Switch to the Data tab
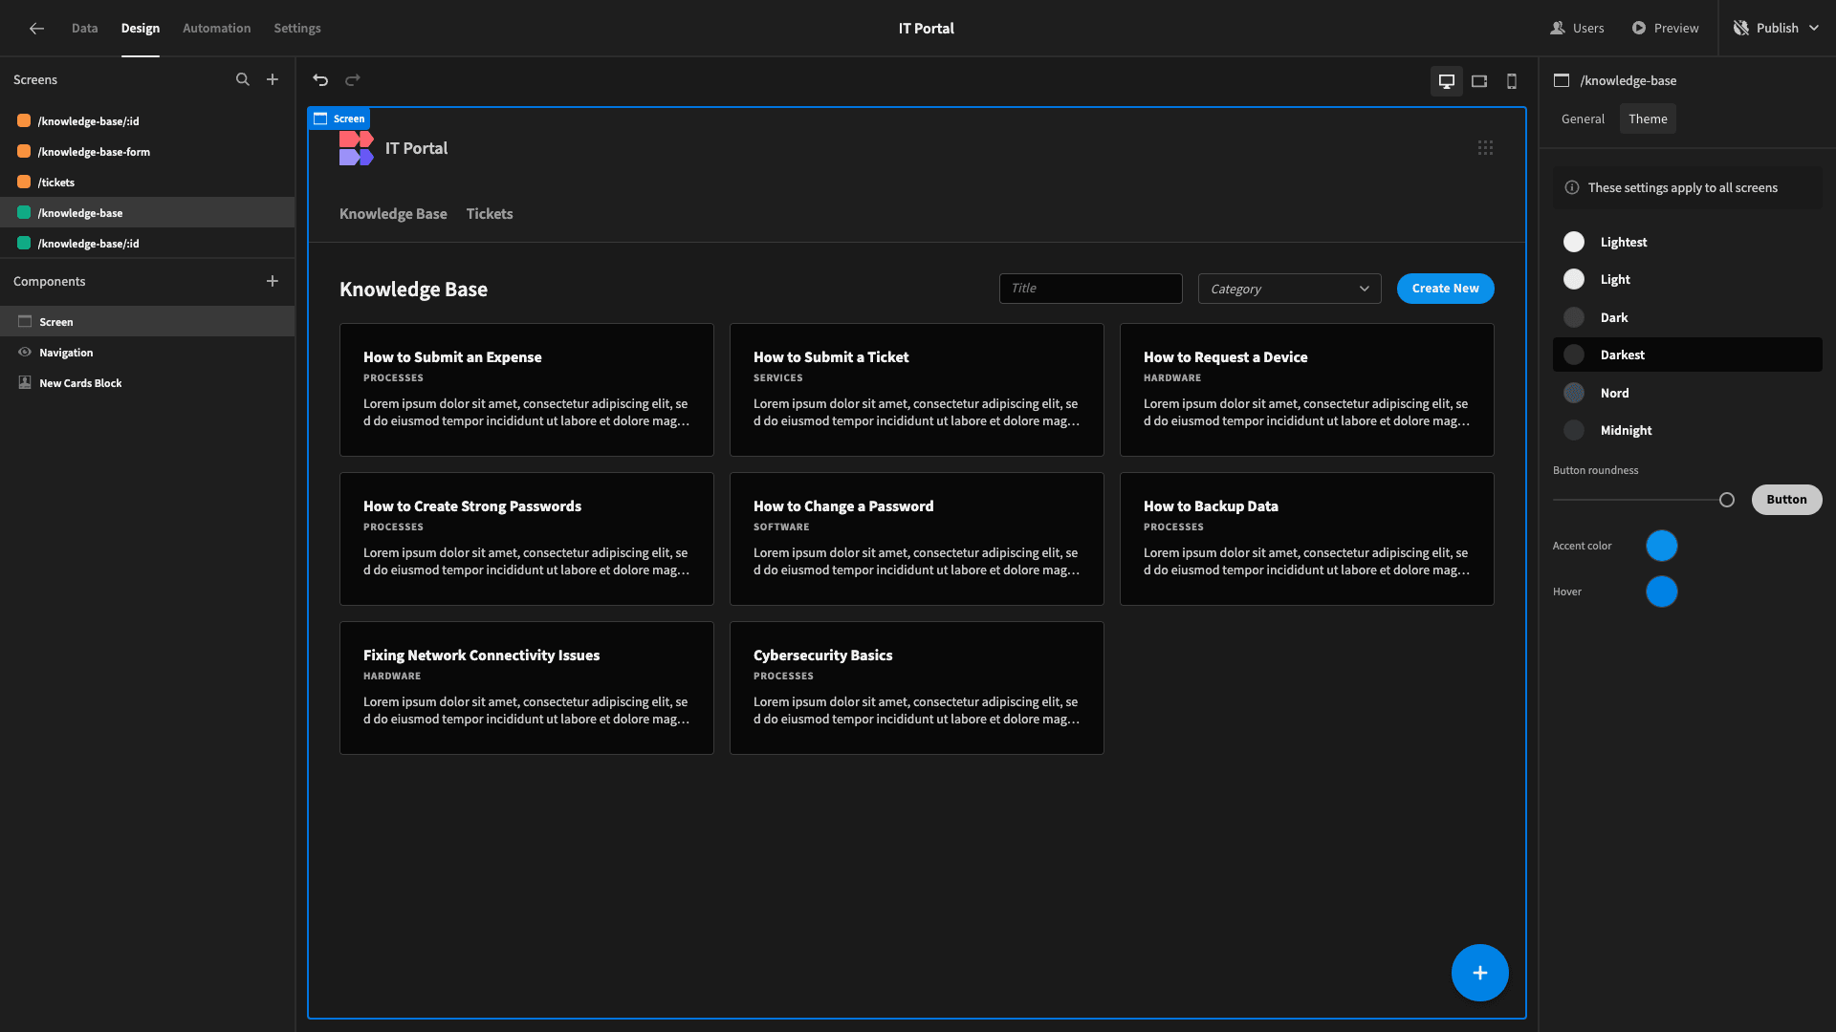Viewport: 1836px width, 1032px height. (84, 29)
